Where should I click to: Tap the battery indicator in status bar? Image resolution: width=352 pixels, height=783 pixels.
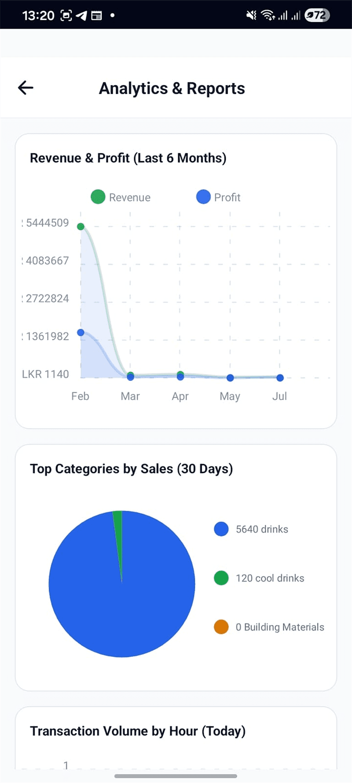pyautogui.click(x=317, y=15)
